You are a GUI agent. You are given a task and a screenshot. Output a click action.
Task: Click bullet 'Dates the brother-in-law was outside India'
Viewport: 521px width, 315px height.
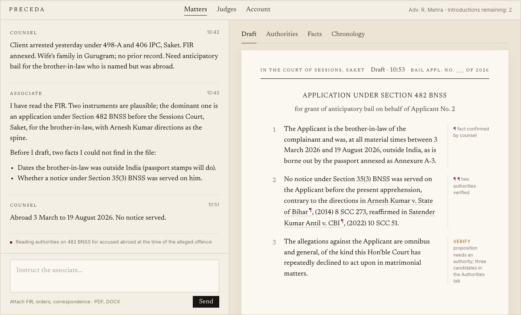(117, 168)
